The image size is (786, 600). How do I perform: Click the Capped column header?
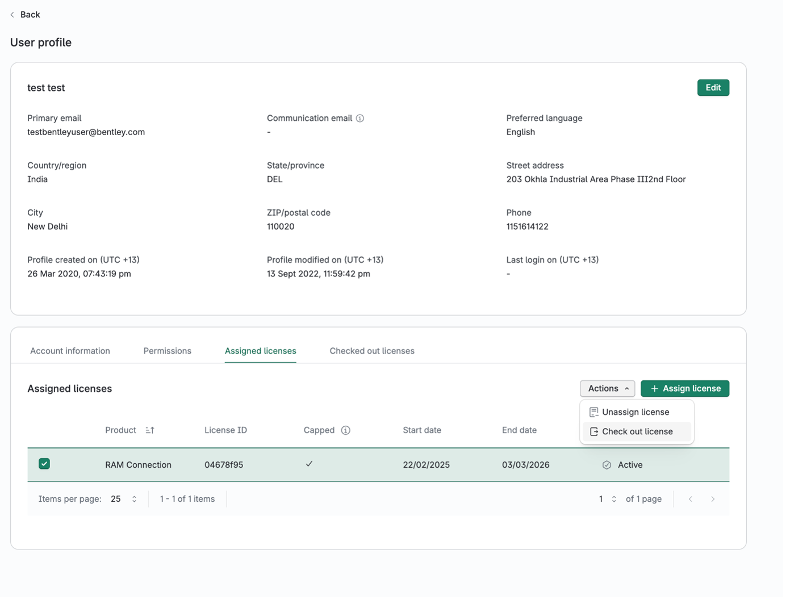click(x=319, y=430)
